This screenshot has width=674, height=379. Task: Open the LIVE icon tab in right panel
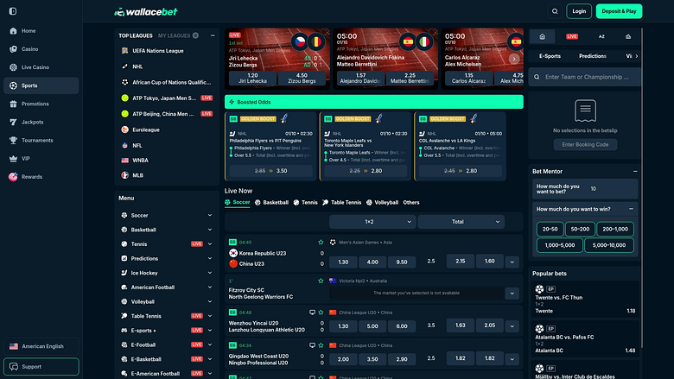572,36
